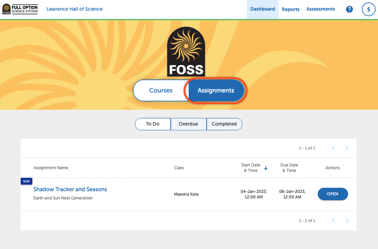
Task: Open the user profile avatar S
Action: (368, 9)
